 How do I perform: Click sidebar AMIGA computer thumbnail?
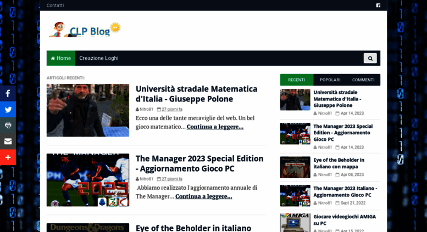295,223
